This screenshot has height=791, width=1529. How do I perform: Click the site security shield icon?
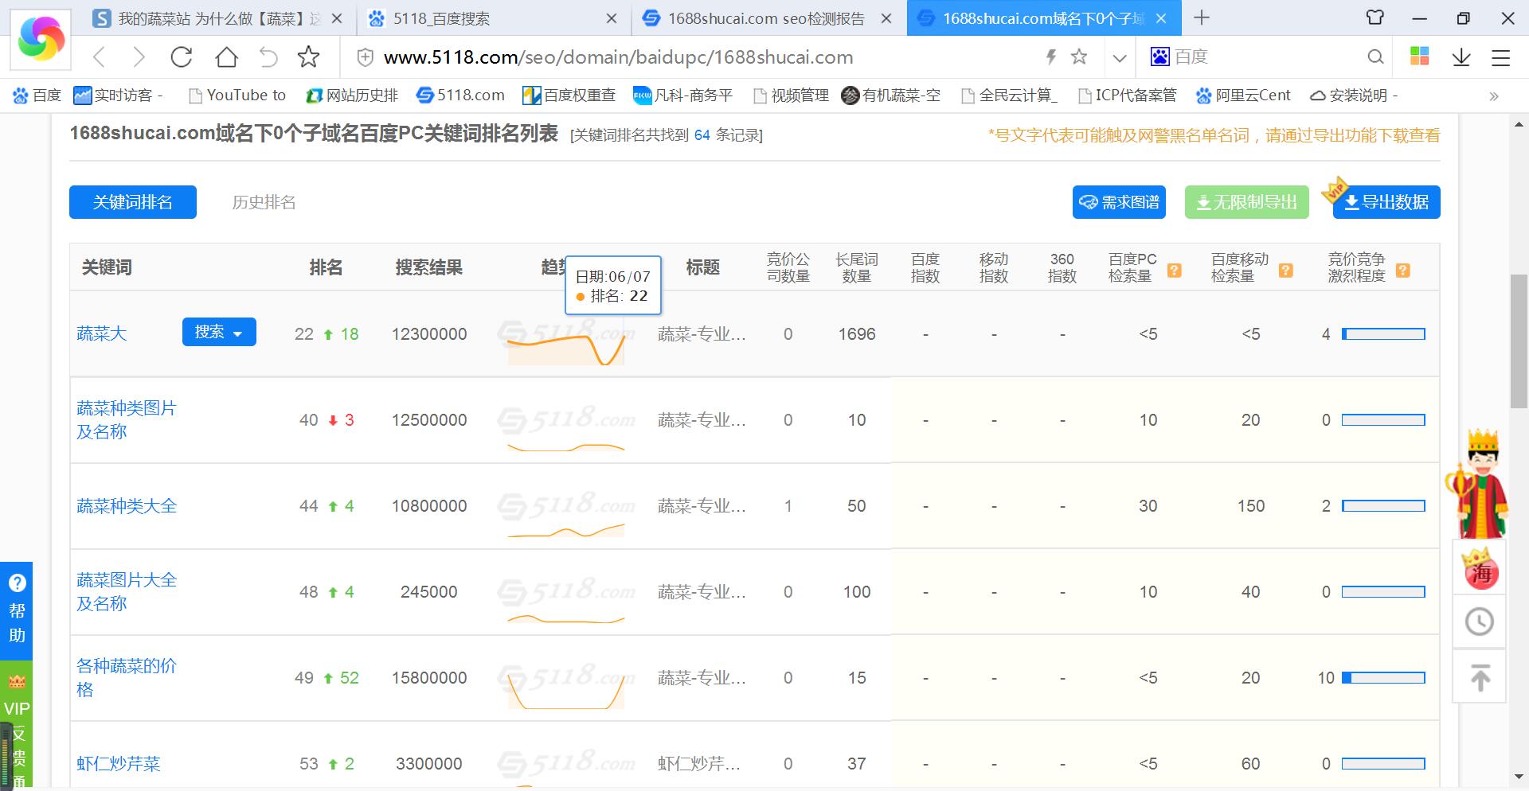[x=364, y=57]
